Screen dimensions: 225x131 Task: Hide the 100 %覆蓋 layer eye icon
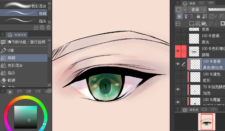click(x=178, y=102)
